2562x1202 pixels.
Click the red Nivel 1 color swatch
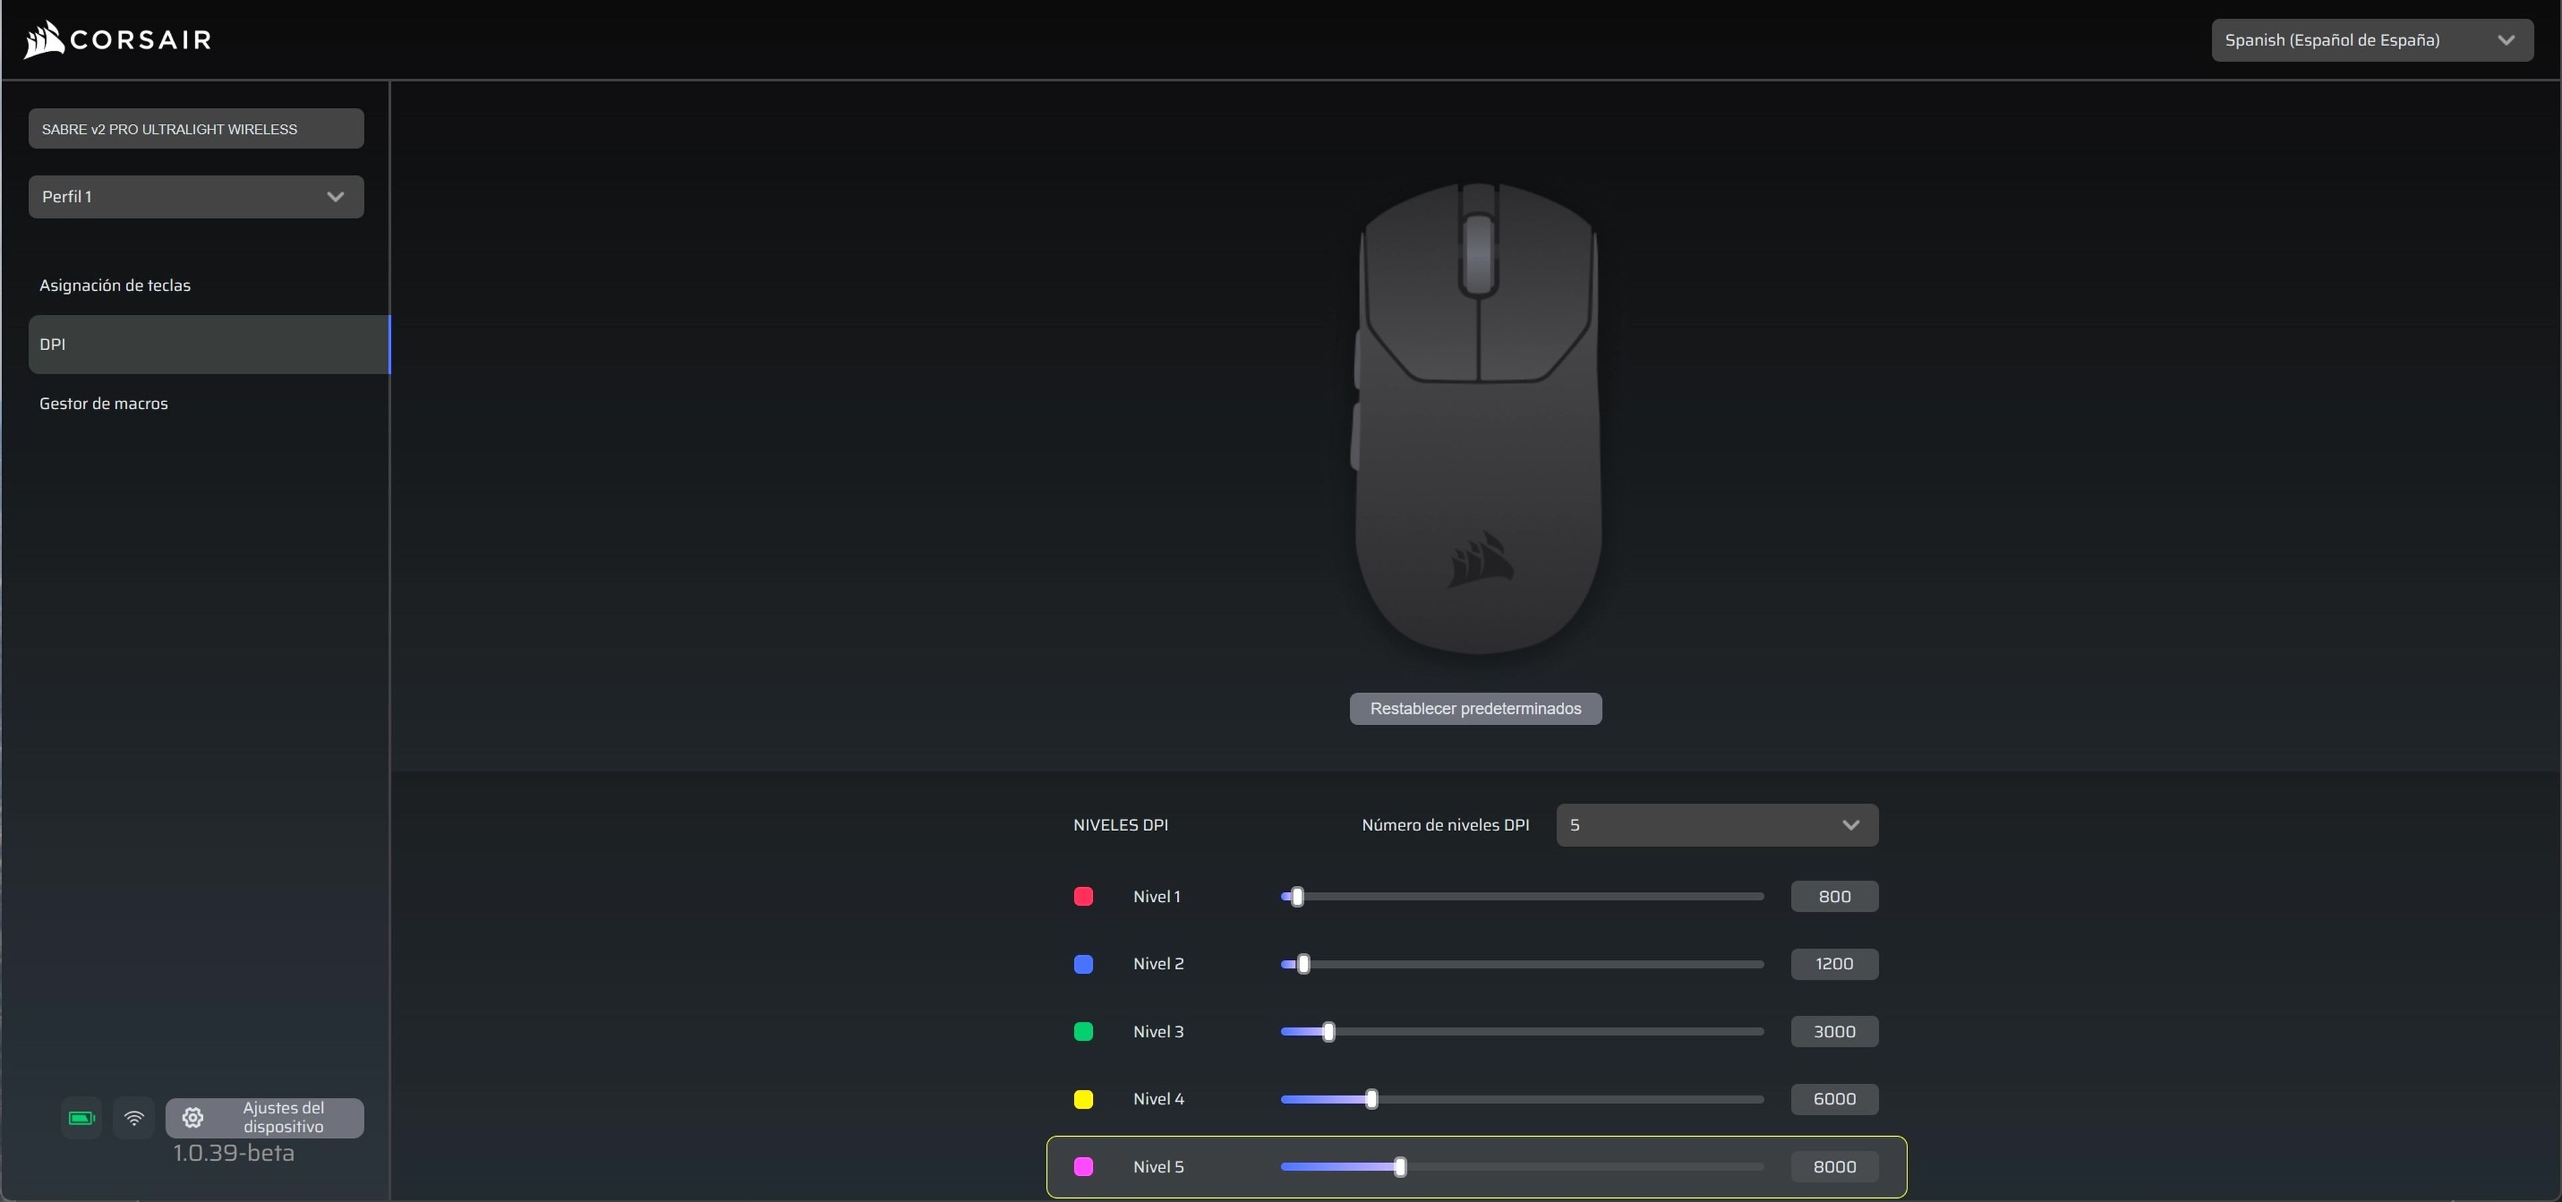[1083, 896]
